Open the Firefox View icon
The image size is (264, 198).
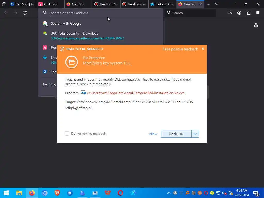[4, 4]
